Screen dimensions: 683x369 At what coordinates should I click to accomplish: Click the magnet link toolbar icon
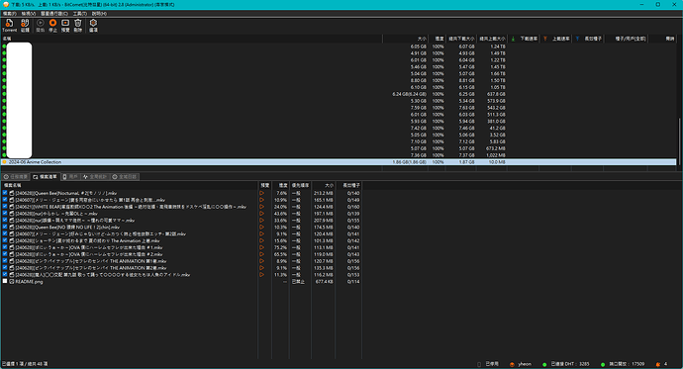(x=25, y=26)
